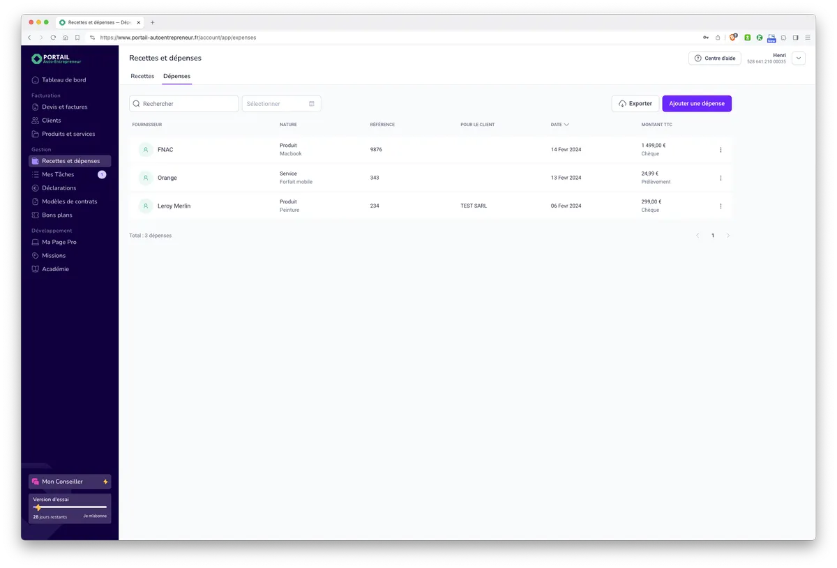The image size is (837, 568).
Task: Click the Forfait mobile nature text
Action: coord(296,182)
